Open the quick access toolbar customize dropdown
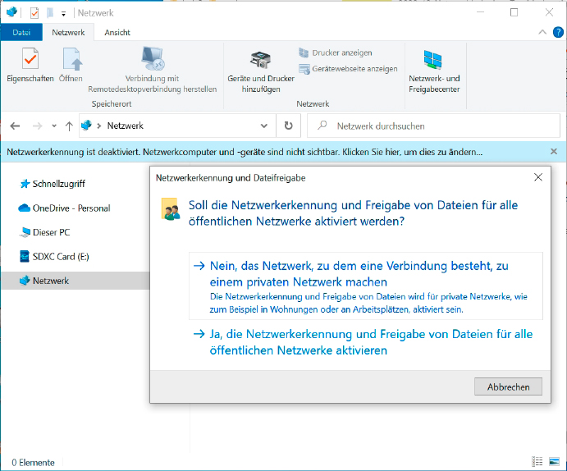The width and height of the screenshot is (567, 471). (x=63, y=14)
